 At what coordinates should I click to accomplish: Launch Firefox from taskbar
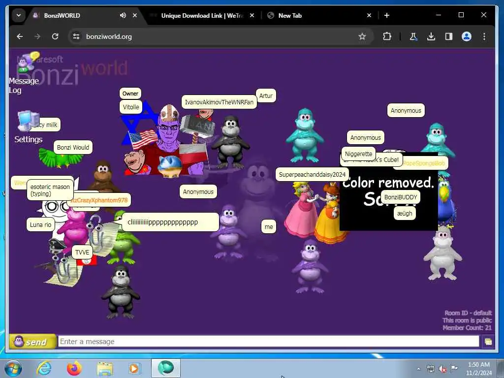point(74,368)
